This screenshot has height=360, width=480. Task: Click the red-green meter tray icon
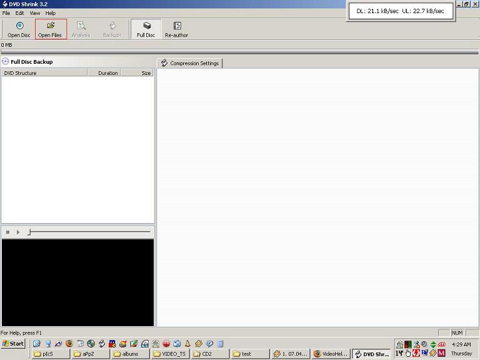click(x=407, y=344)
